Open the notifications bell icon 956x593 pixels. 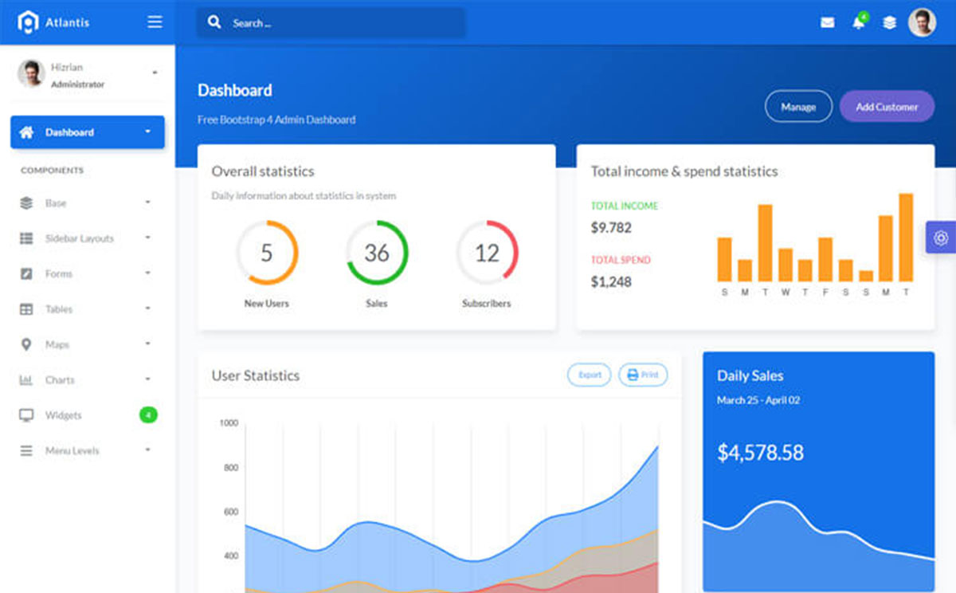pyautogui.click(x=858, y=23)
